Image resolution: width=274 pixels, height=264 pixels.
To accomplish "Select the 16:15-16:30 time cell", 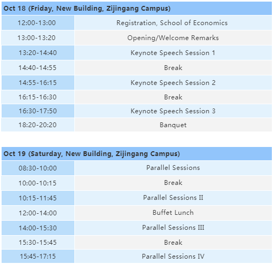I will tap(38, 97).
